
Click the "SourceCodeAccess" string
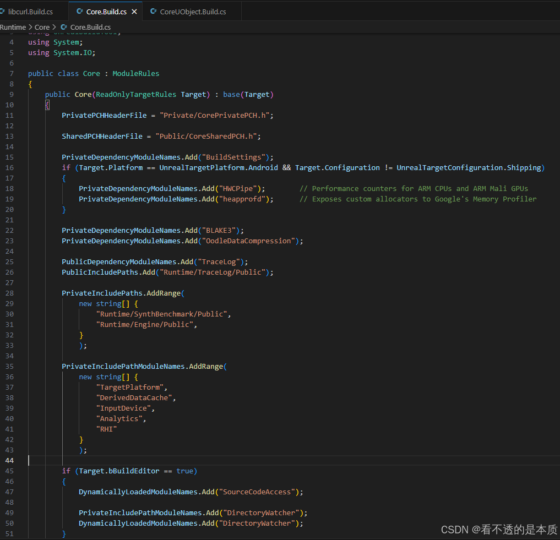257,492
